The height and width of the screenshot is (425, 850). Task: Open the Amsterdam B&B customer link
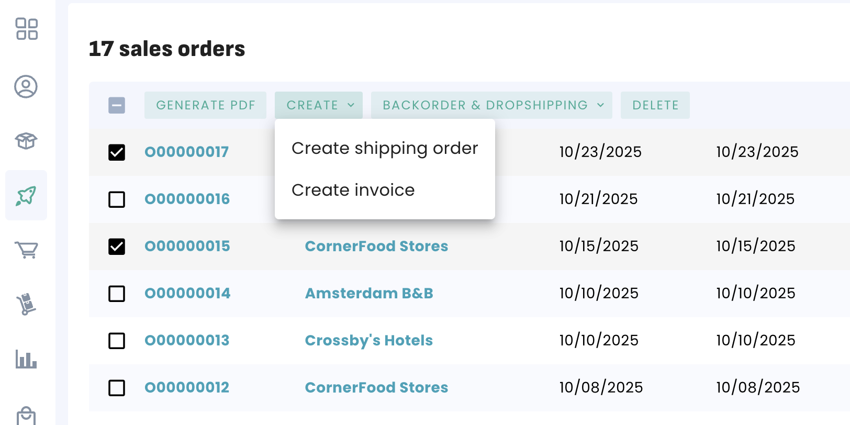369,293
